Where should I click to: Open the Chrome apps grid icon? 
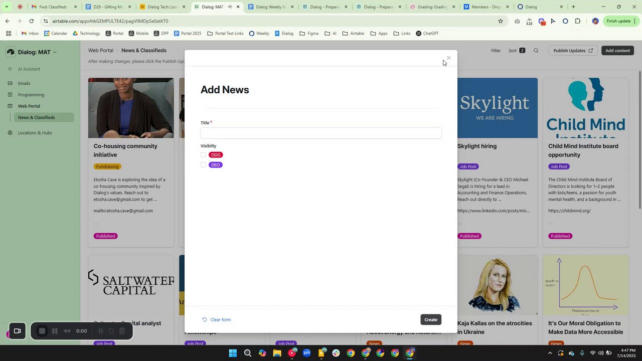click(9, 34)
